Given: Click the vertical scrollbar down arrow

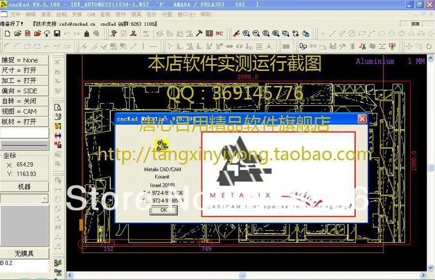Looking at the screenshot, I should 431,268.
